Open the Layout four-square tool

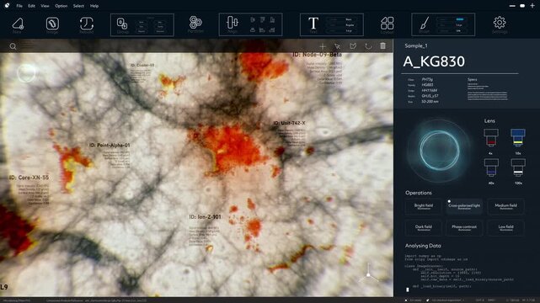387,24
